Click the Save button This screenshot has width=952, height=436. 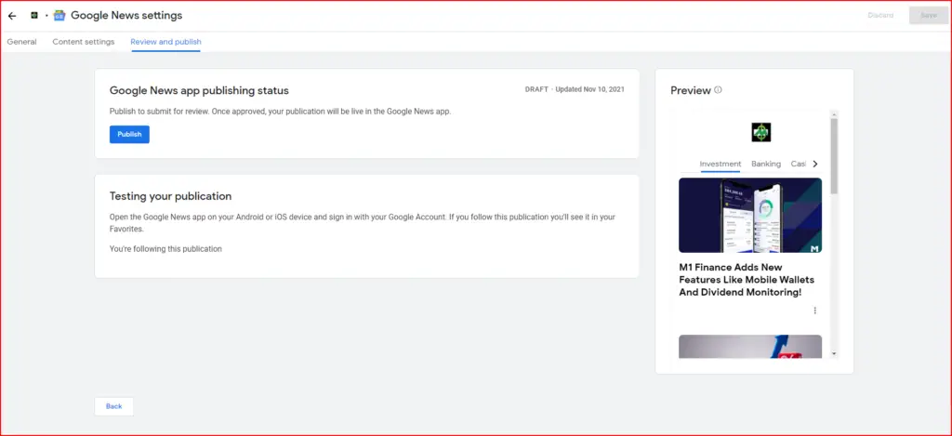click(x=929, y=15)
